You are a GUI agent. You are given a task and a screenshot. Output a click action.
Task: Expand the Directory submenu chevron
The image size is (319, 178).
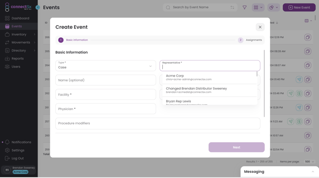click(x=35, y=50)
